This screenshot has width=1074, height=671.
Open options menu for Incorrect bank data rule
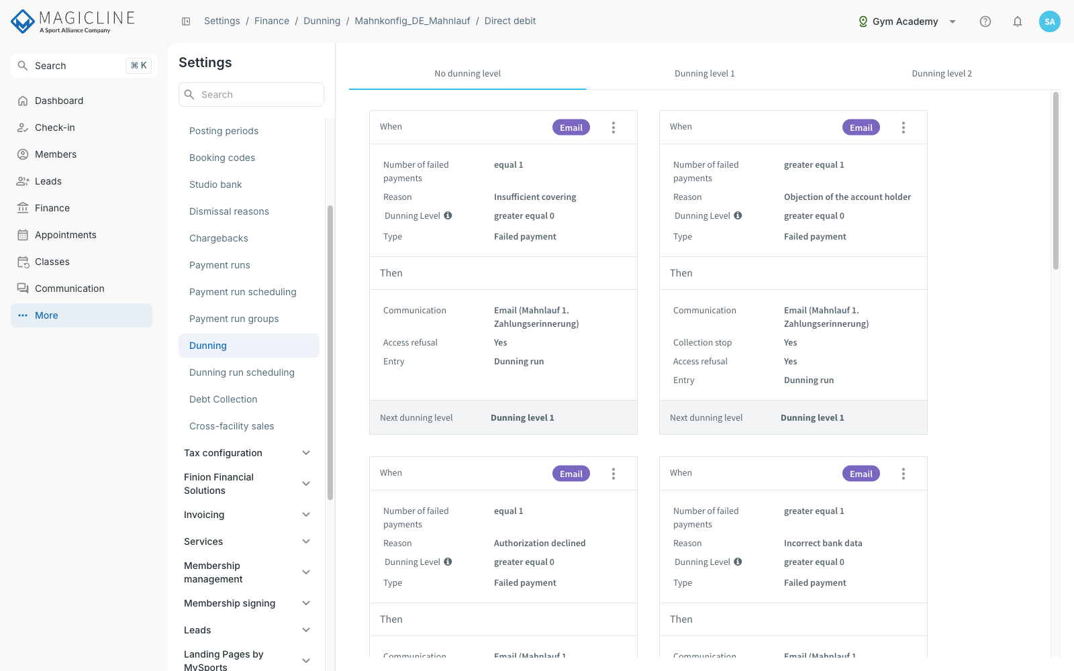coord(904,474)
